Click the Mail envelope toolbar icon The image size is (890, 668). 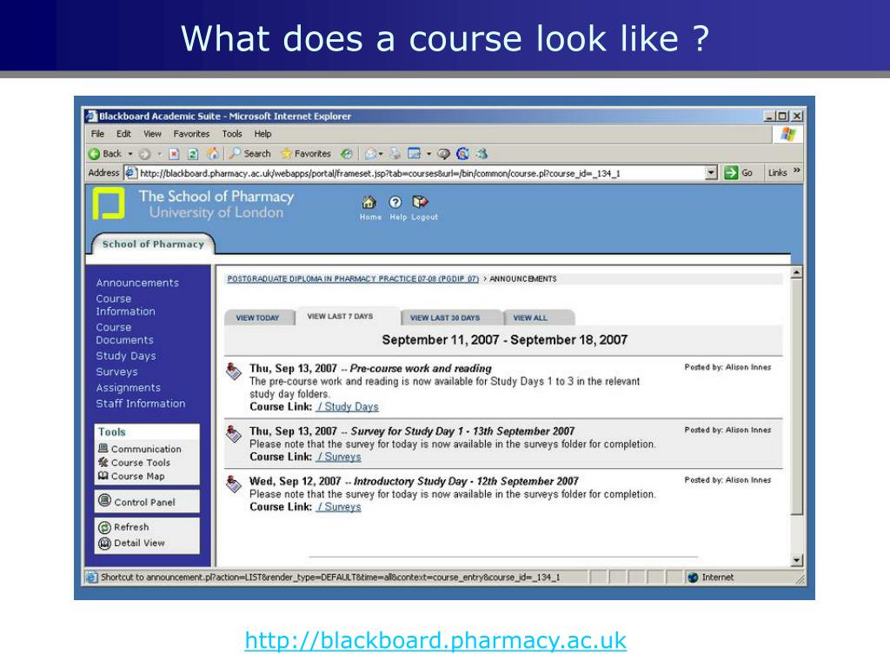pos(370,154)
